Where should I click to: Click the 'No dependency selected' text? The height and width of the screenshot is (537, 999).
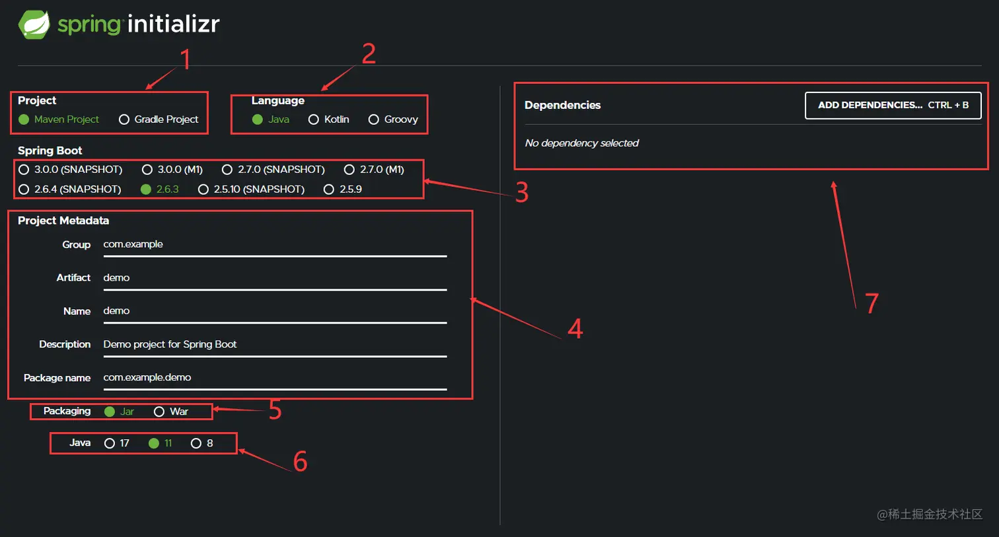click(x=581, y=143)
